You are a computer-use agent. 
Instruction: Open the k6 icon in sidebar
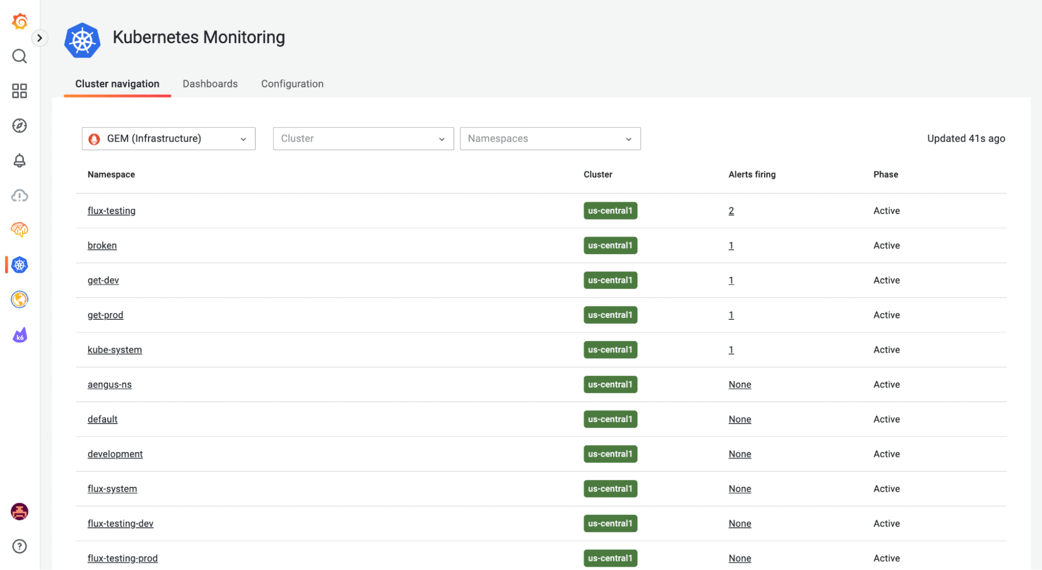tap(19, 335)
